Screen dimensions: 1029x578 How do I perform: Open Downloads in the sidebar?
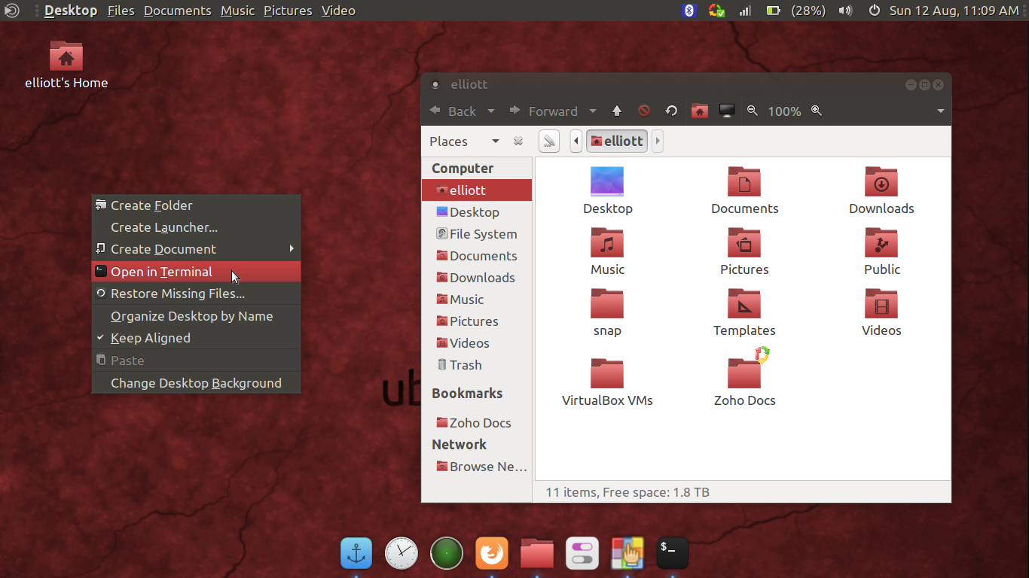(477, 278)
